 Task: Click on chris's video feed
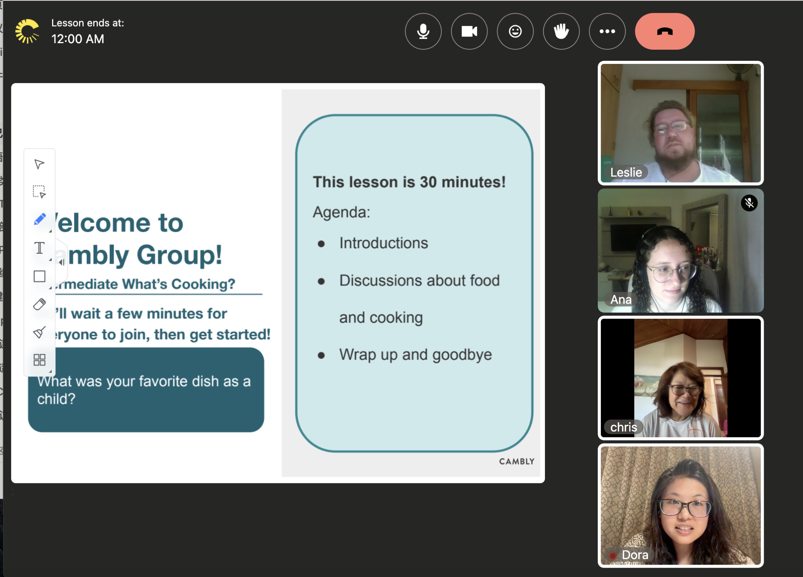[x=680, y=378]
